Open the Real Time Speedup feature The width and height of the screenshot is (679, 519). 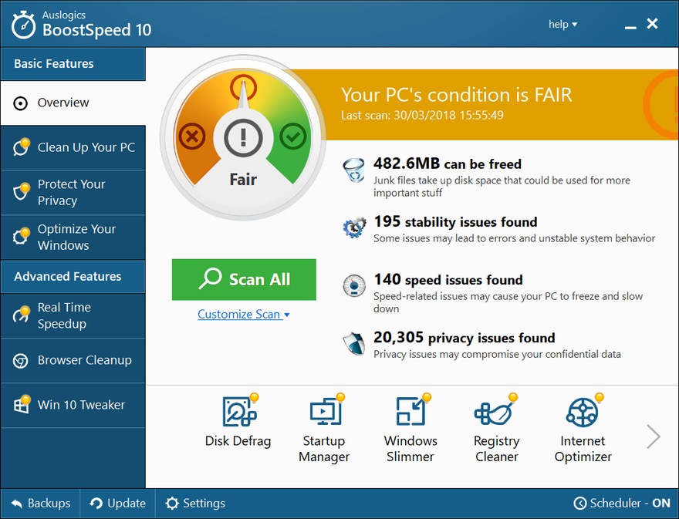click(73, 315)
